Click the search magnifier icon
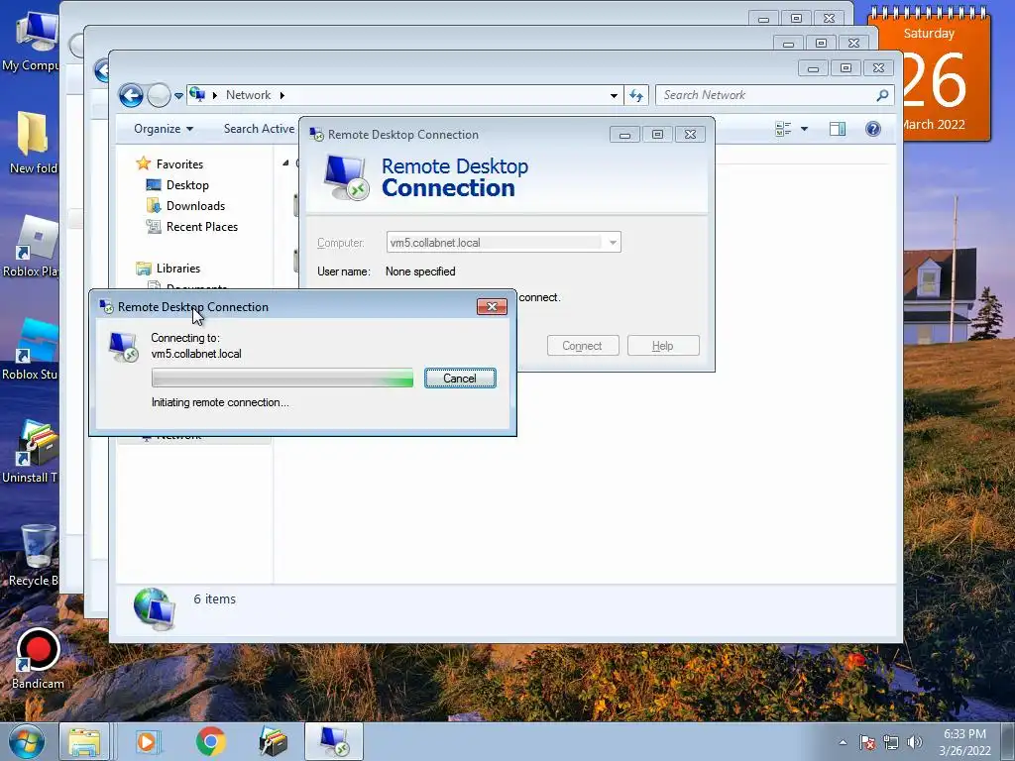 coord(882,95)
